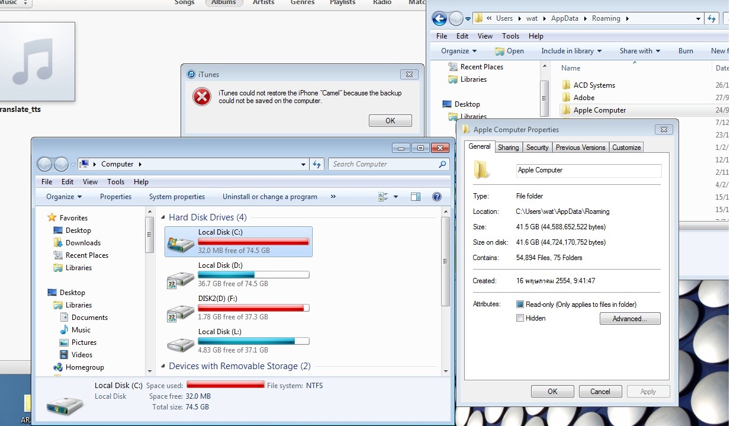The height and width of the screenshot is (426, 730).
Task: Open the Tools menu in Computer window
Action: tap(115, 182)
